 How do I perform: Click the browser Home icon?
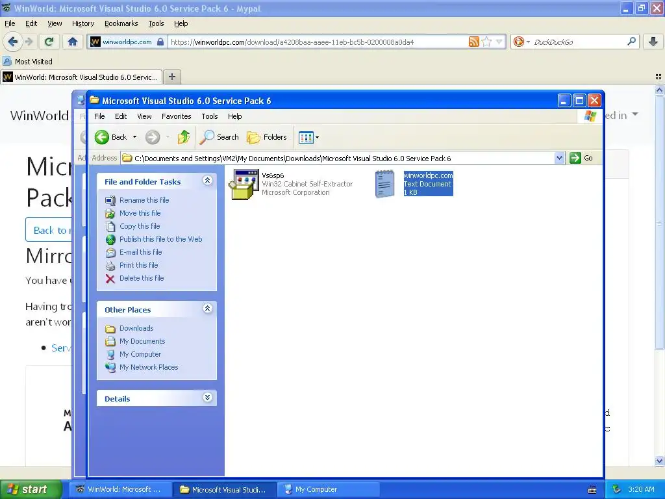pyautogui.click(x=73, y=42)
